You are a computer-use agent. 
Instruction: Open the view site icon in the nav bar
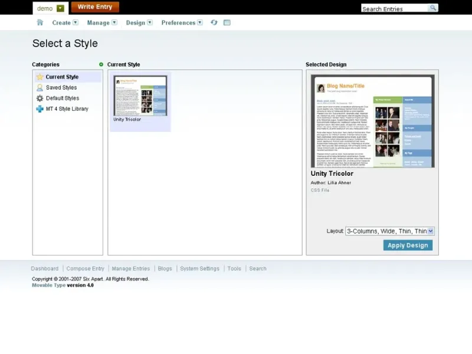click(x=227, y=22)
